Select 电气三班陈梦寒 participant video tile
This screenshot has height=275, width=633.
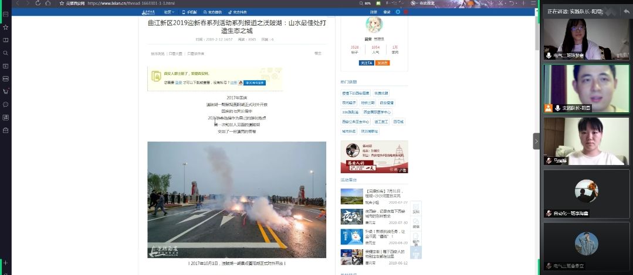pos(586,39)
